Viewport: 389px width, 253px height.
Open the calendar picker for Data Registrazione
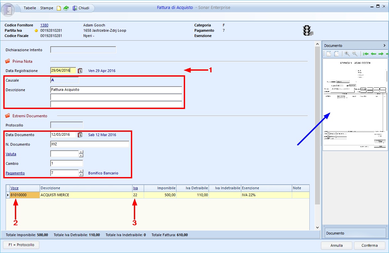pyautogui.click(x=80, y=70)
